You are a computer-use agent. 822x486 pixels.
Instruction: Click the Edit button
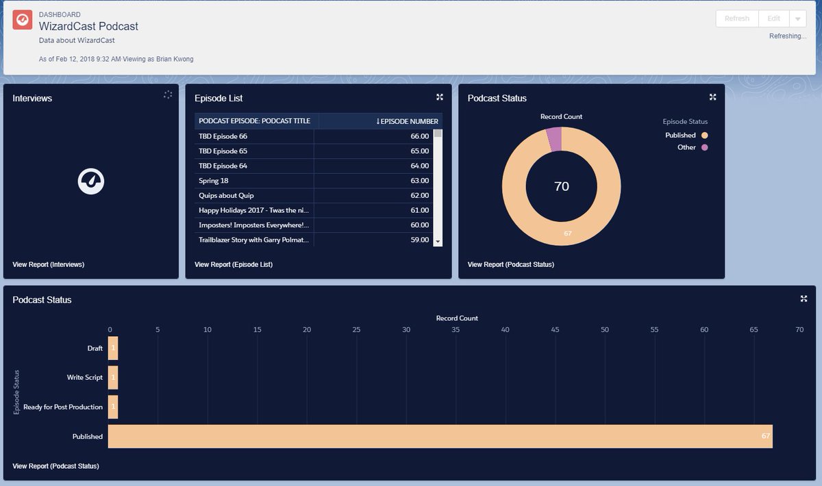coord(774,18)
